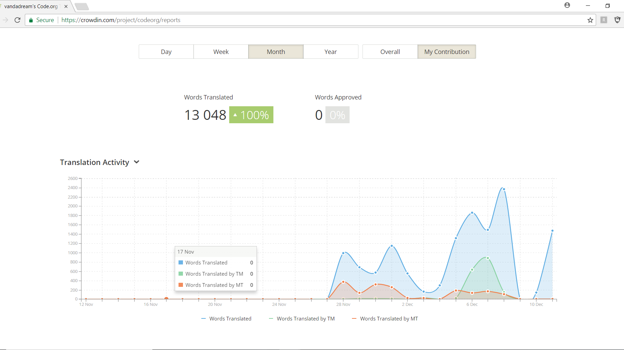Select the My Contribution view
The width and height of the screenshot is (624, 350).
(x=447, y=52)
